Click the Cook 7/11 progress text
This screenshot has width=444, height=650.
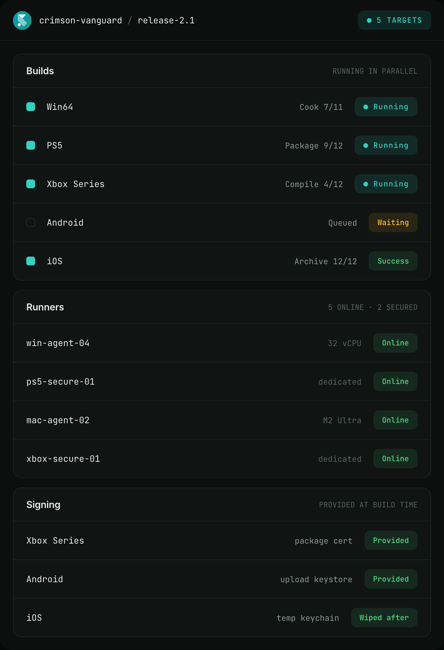tap(321, 107)
